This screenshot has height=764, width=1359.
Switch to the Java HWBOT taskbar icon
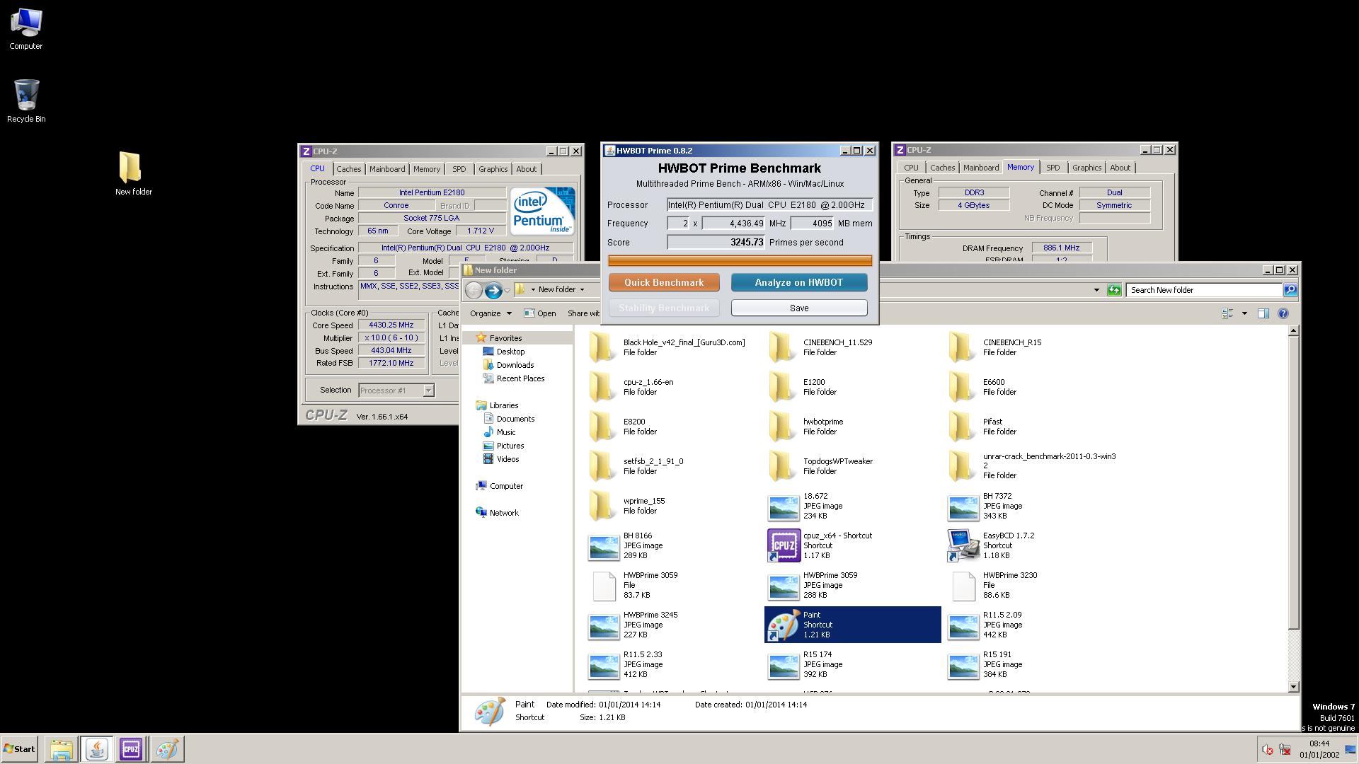pos(97,749)
